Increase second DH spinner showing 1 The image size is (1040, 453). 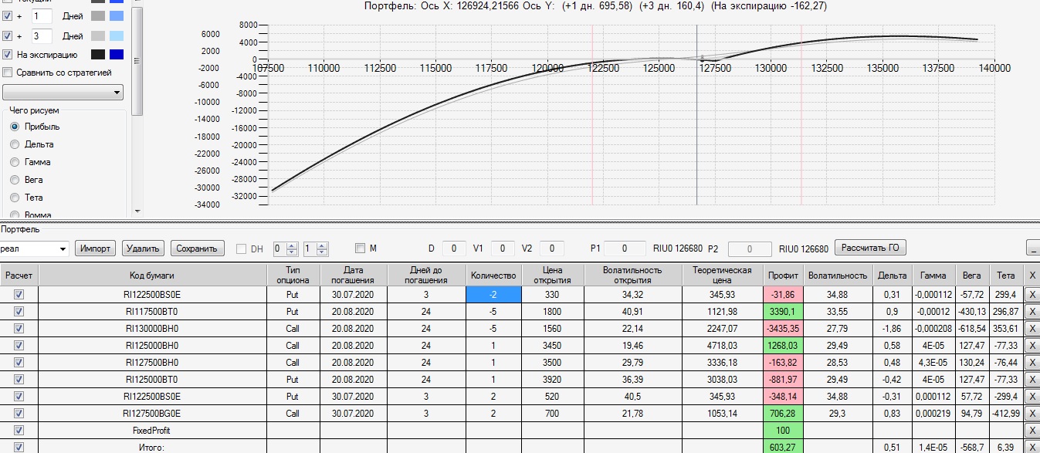(x=322, y=245)
